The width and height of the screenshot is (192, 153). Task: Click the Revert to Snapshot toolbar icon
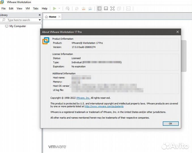[x=83, y=8]
